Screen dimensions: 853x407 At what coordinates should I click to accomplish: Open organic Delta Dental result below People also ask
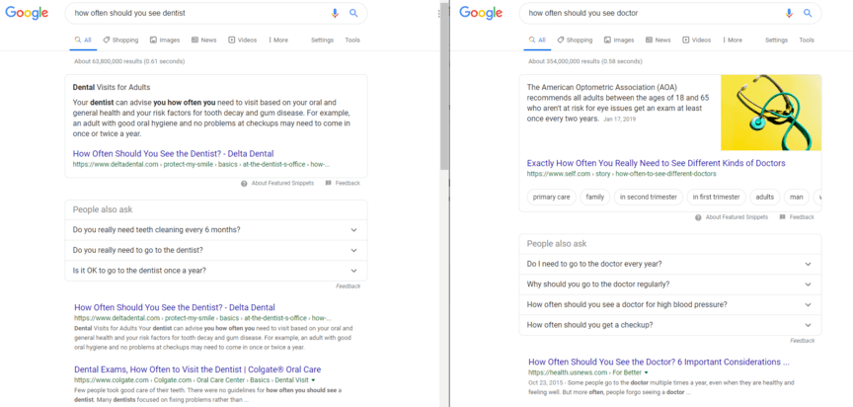(x=175, y=307)
